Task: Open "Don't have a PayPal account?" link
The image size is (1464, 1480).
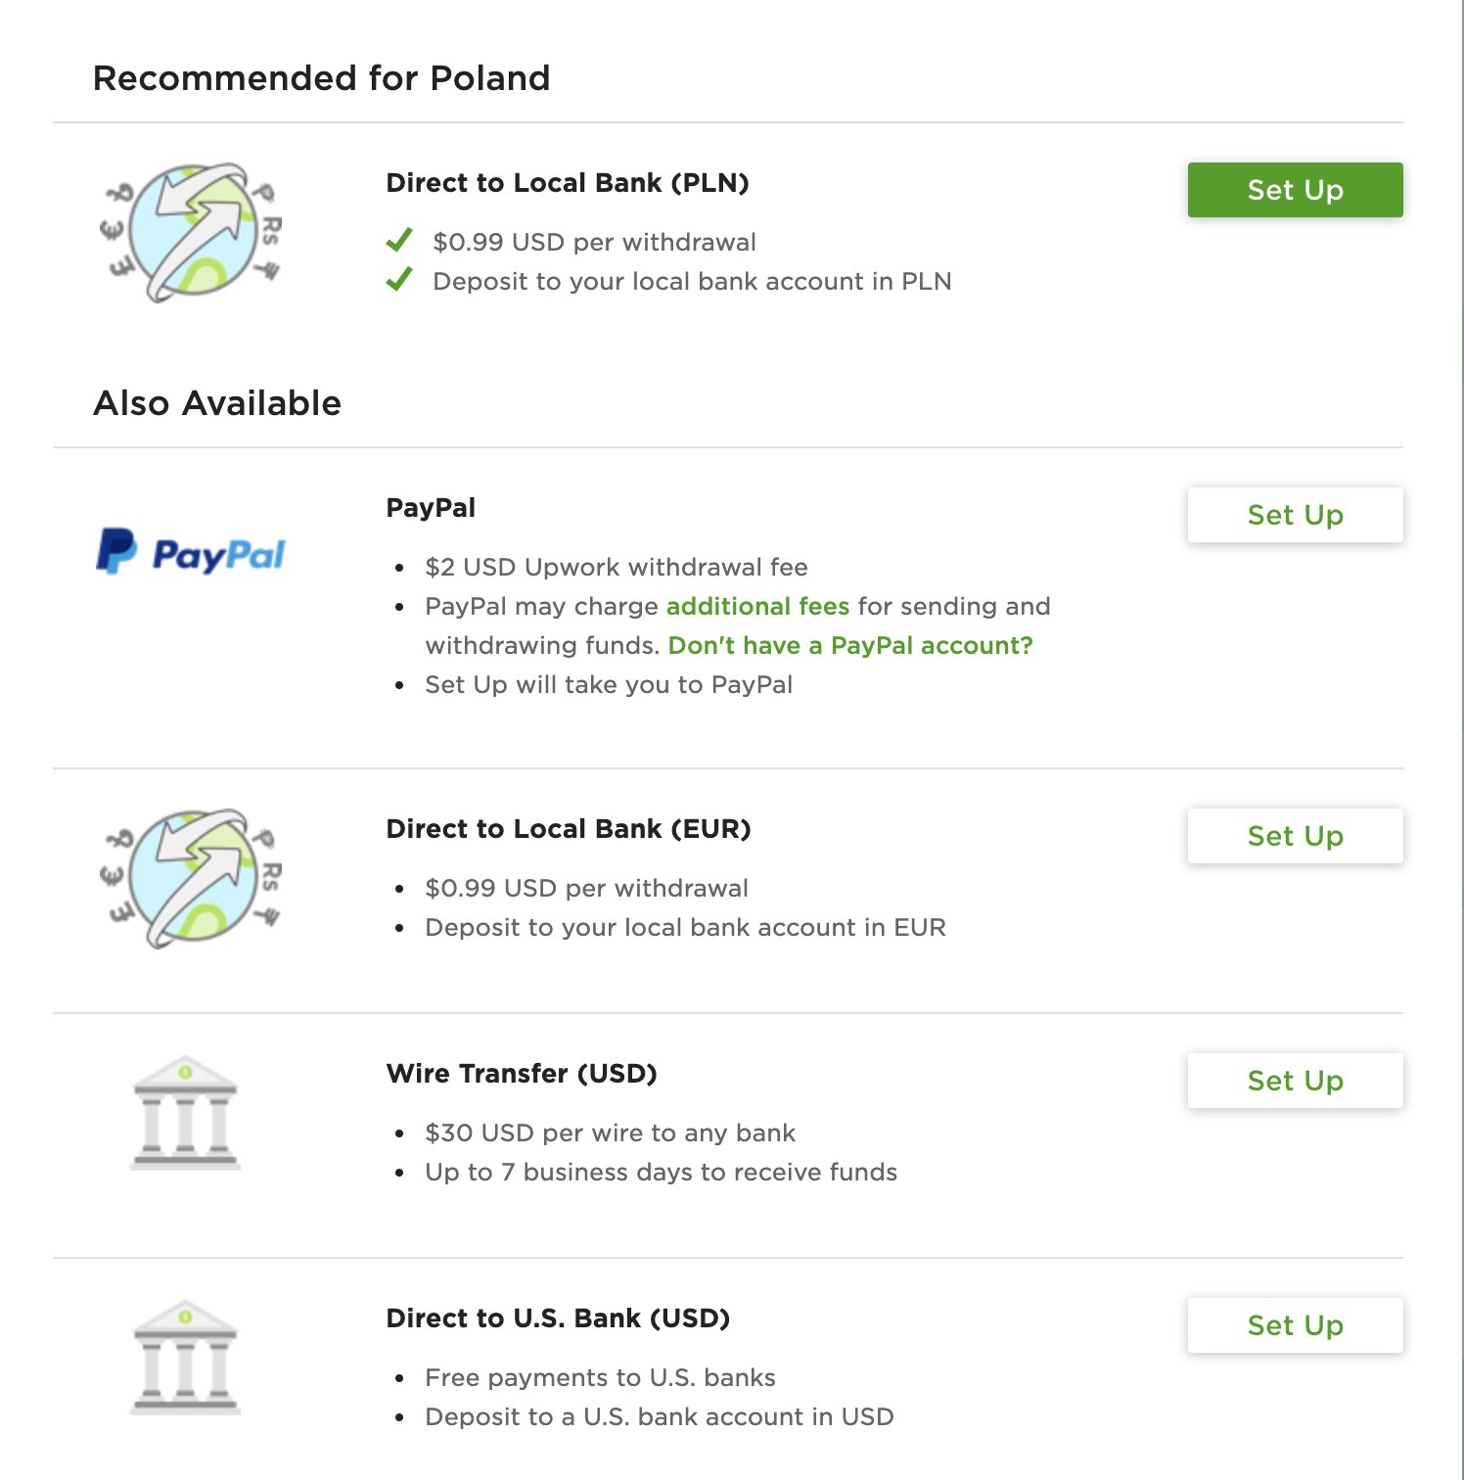Action: pyautogui.click(x=850, y=645)
